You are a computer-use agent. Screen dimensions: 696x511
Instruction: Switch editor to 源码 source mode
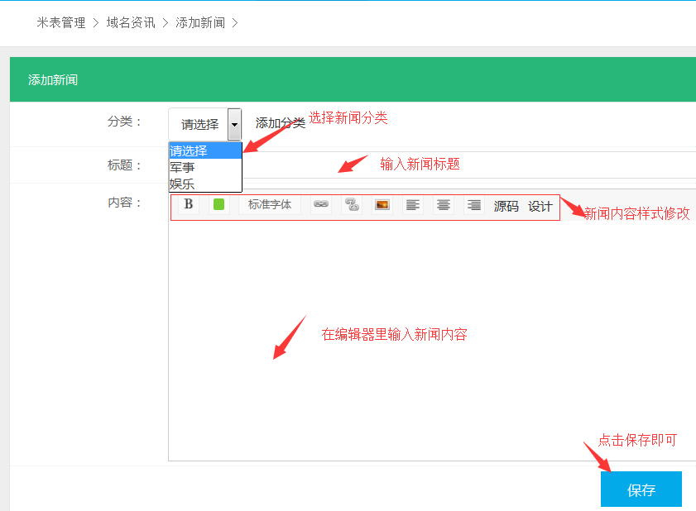click(x=506, y=206)
